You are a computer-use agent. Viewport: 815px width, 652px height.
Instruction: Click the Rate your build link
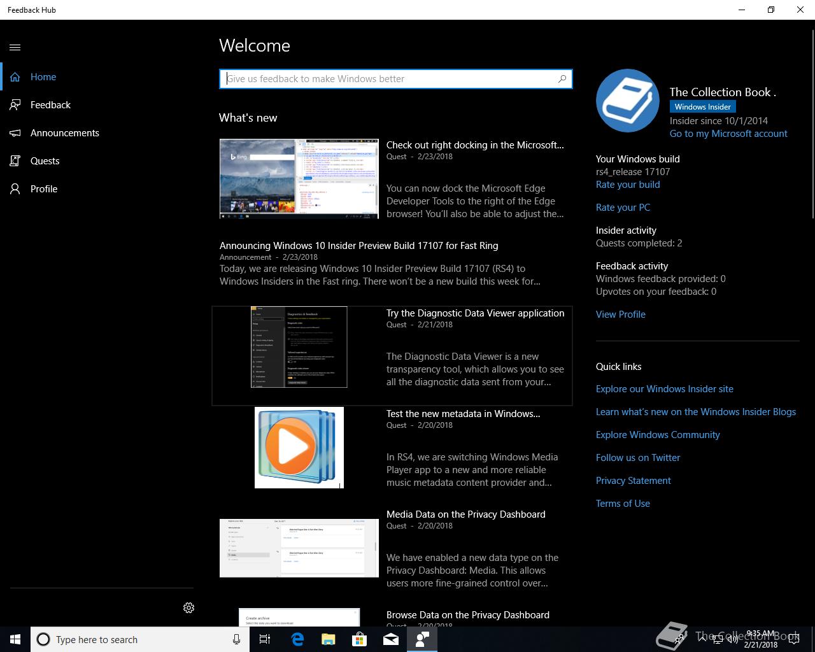click(628, 185)
